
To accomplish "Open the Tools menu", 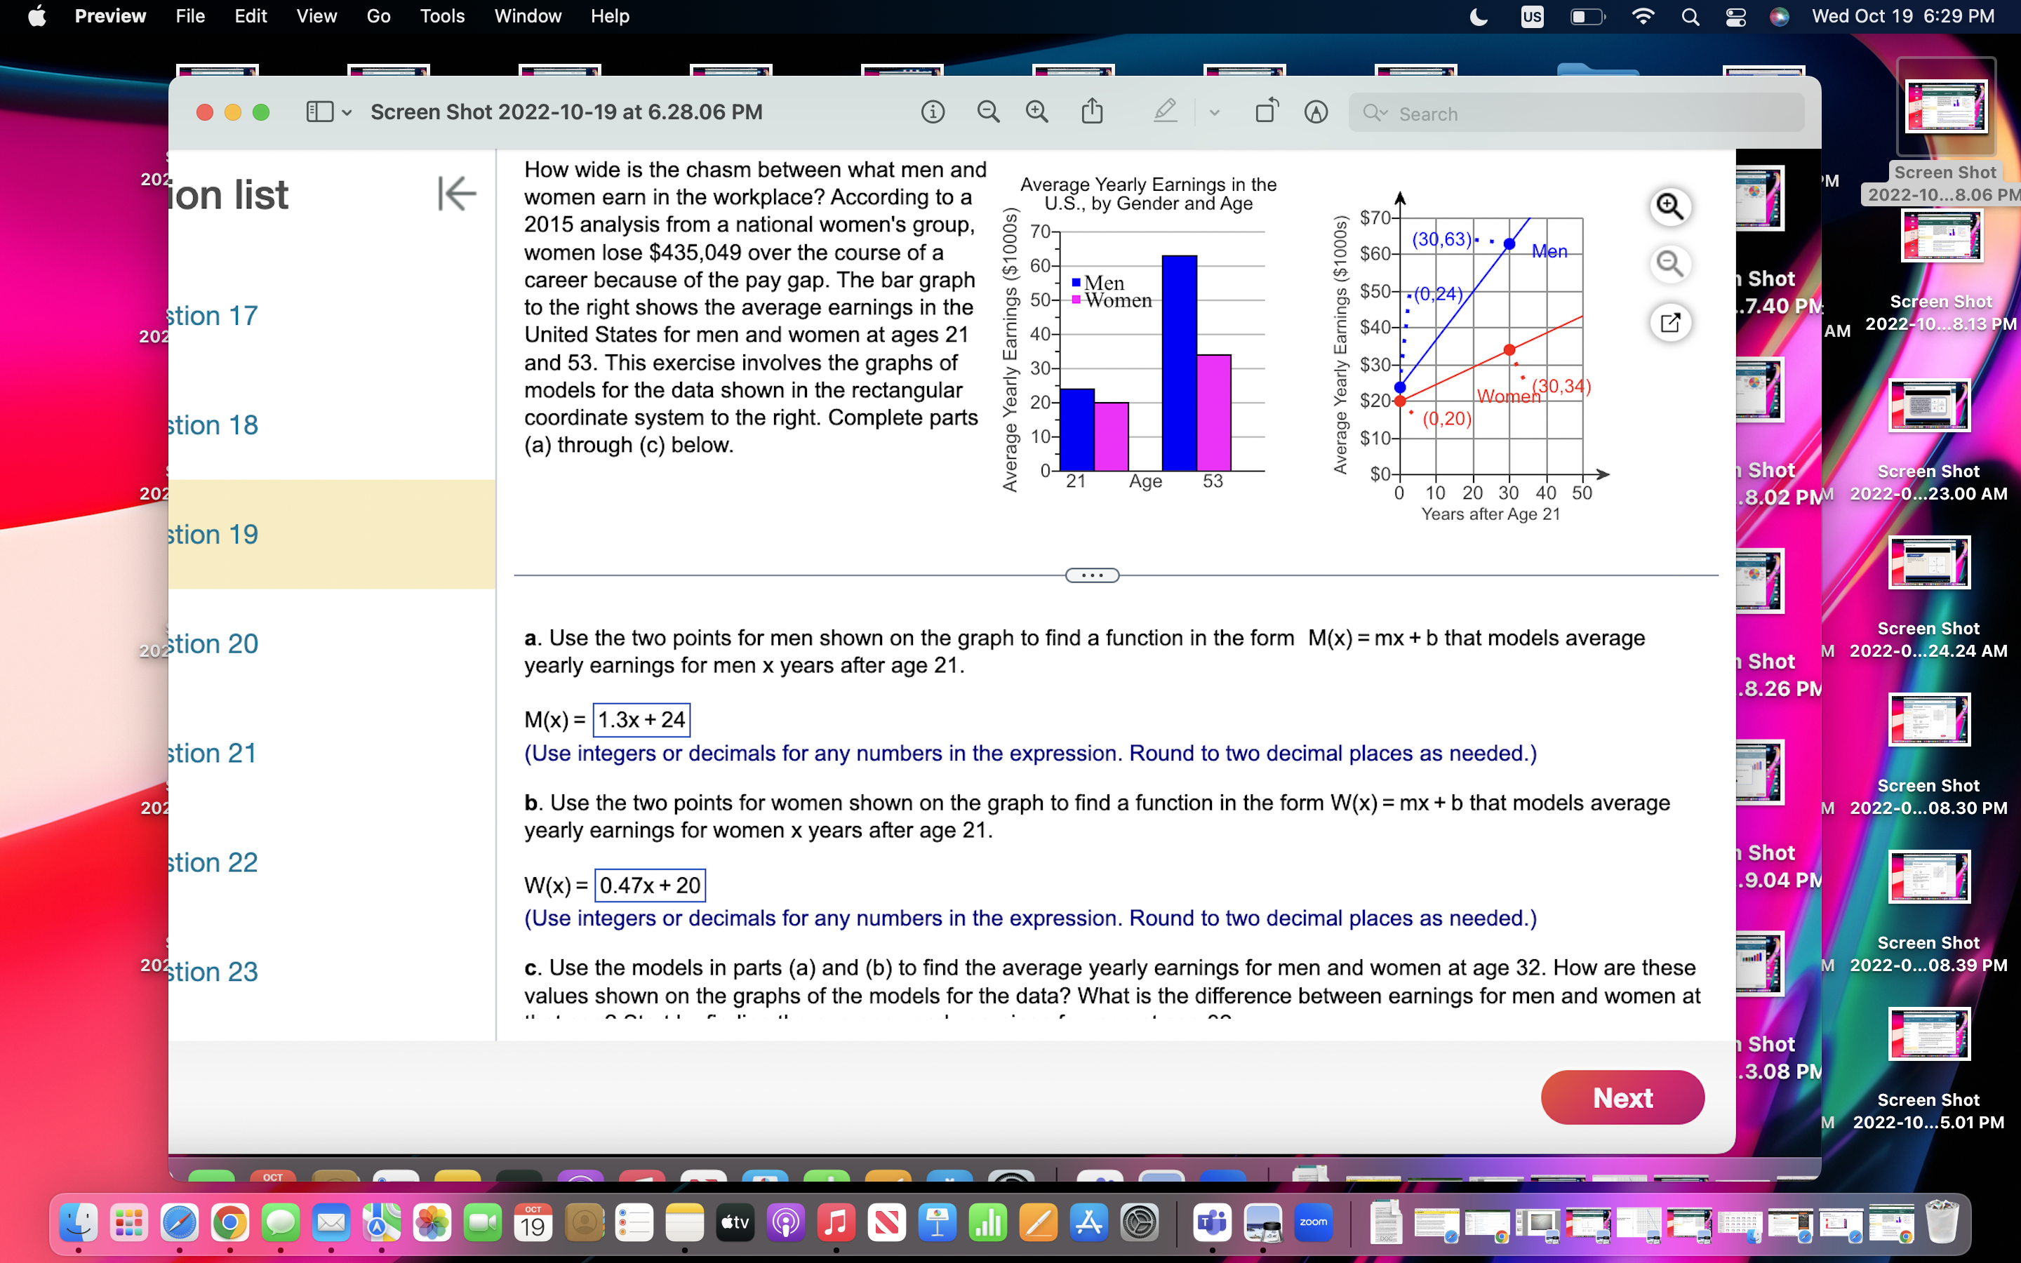I will [443, 16].
